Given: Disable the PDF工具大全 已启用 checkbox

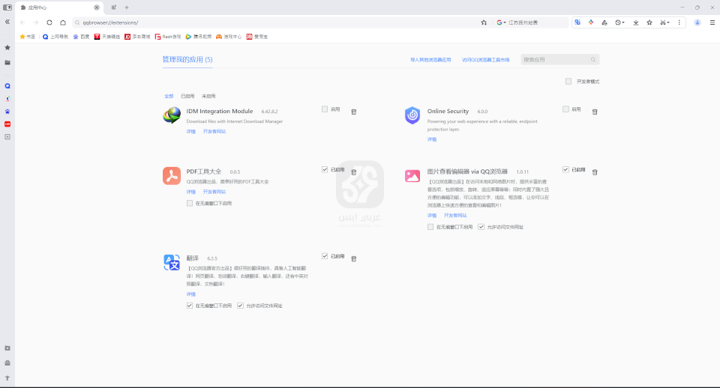Looking at the screenshot, I should click(x=325, y=169).
